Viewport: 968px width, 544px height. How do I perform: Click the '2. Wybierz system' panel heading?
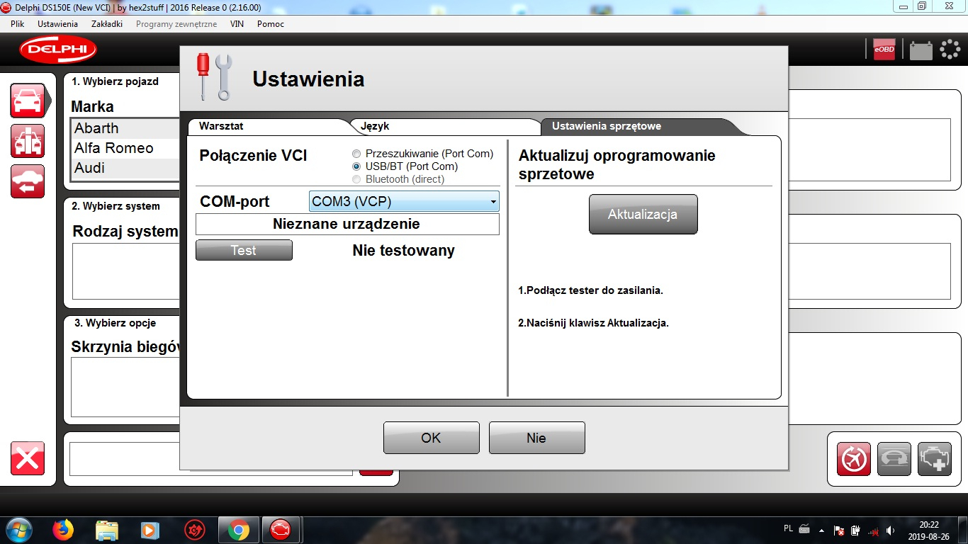[x=116, y=206]
